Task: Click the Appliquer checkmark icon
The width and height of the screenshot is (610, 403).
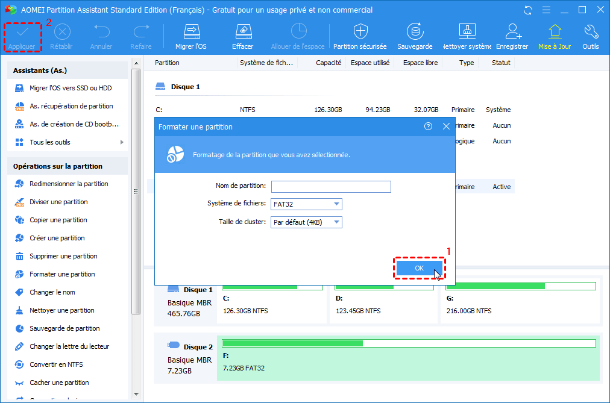Action: click(22, 32)
